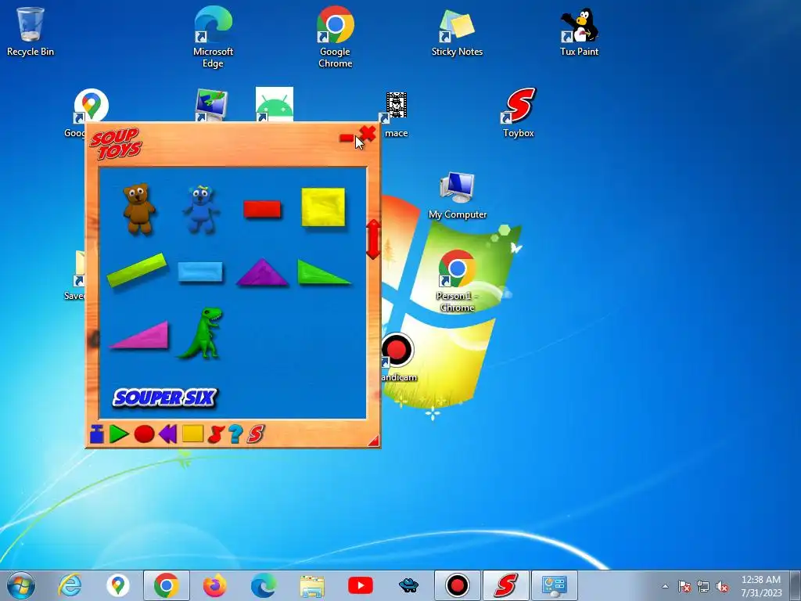Select the small red rectangle block

coord(262,209)
